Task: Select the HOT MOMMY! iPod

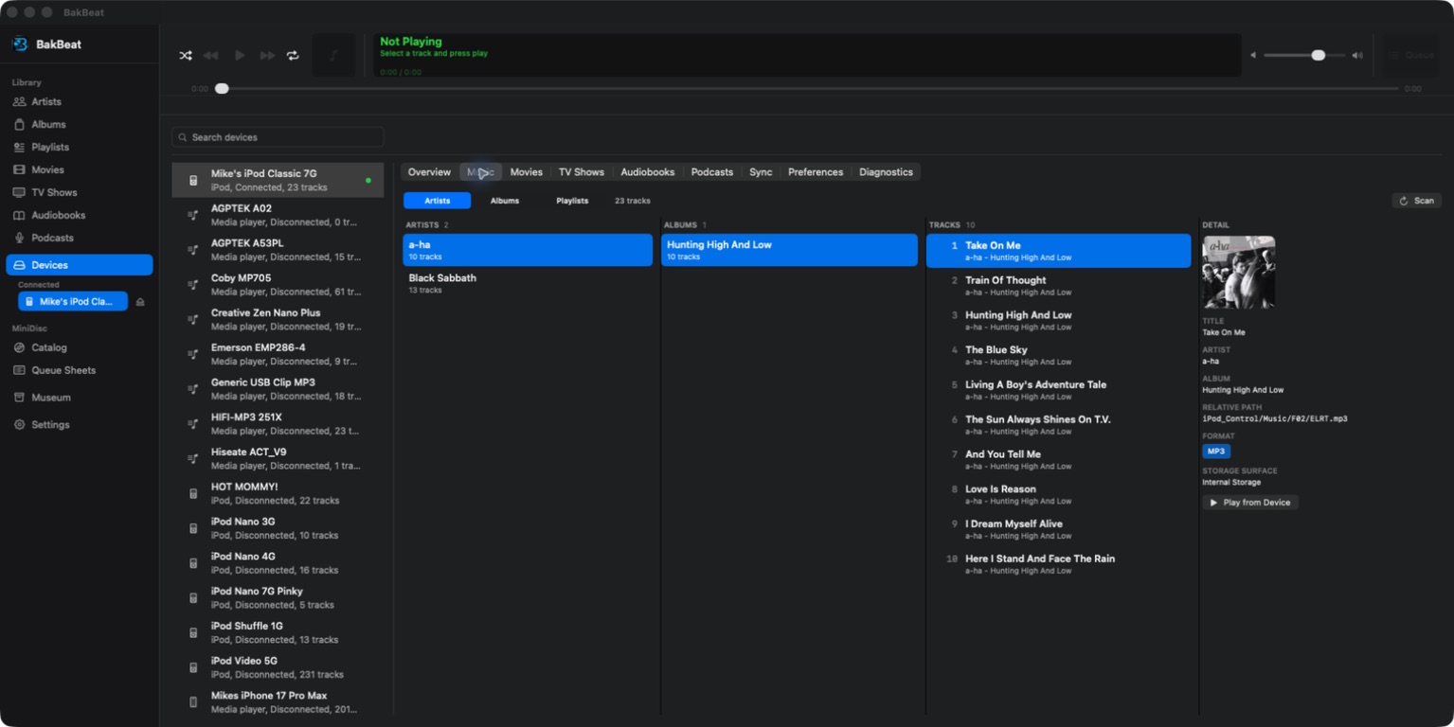Action: tap(278, 493)
